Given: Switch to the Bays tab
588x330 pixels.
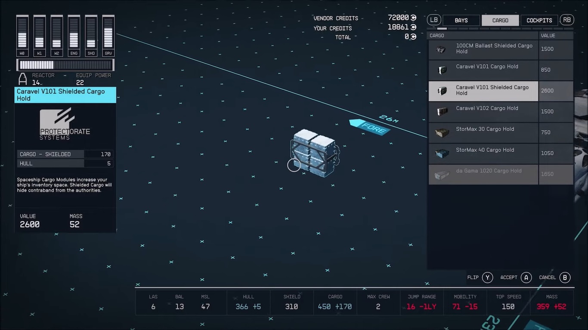Looking at the screenshot, I should (x=461, y=20).
